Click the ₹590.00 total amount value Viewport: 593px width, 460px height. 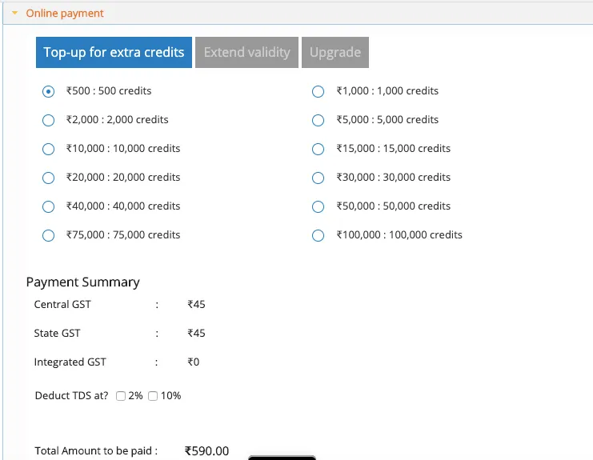[206, 451]
